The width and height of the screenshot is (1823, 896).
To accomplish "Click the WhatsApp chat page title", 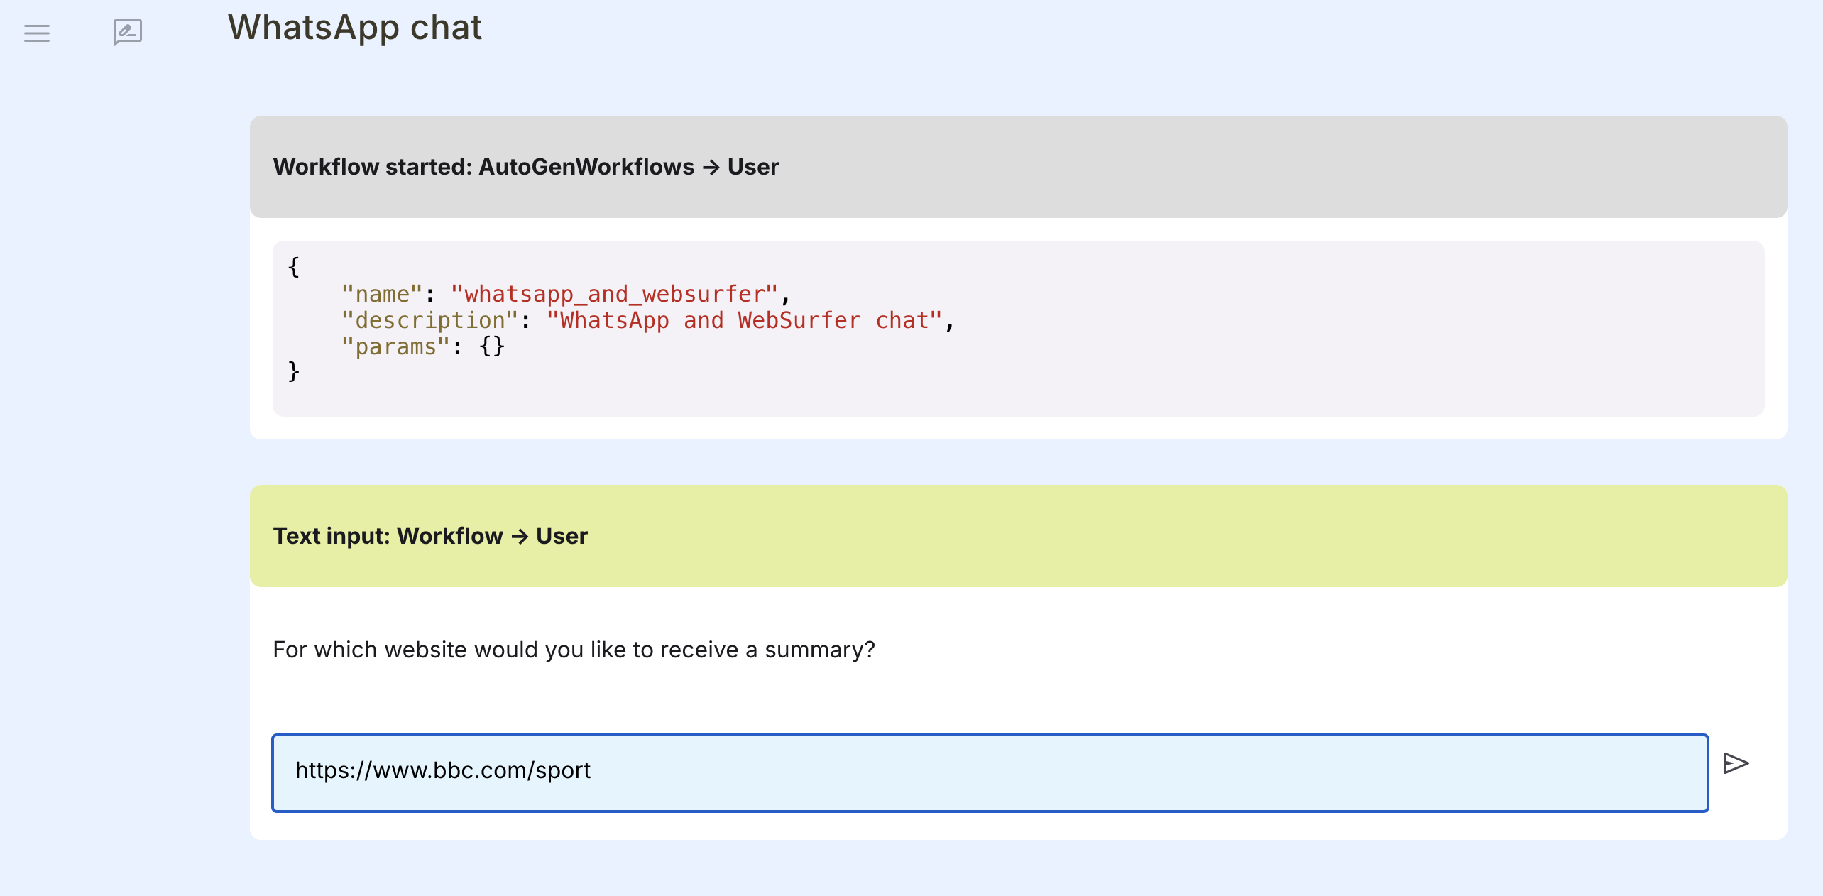I will point(354,28).
